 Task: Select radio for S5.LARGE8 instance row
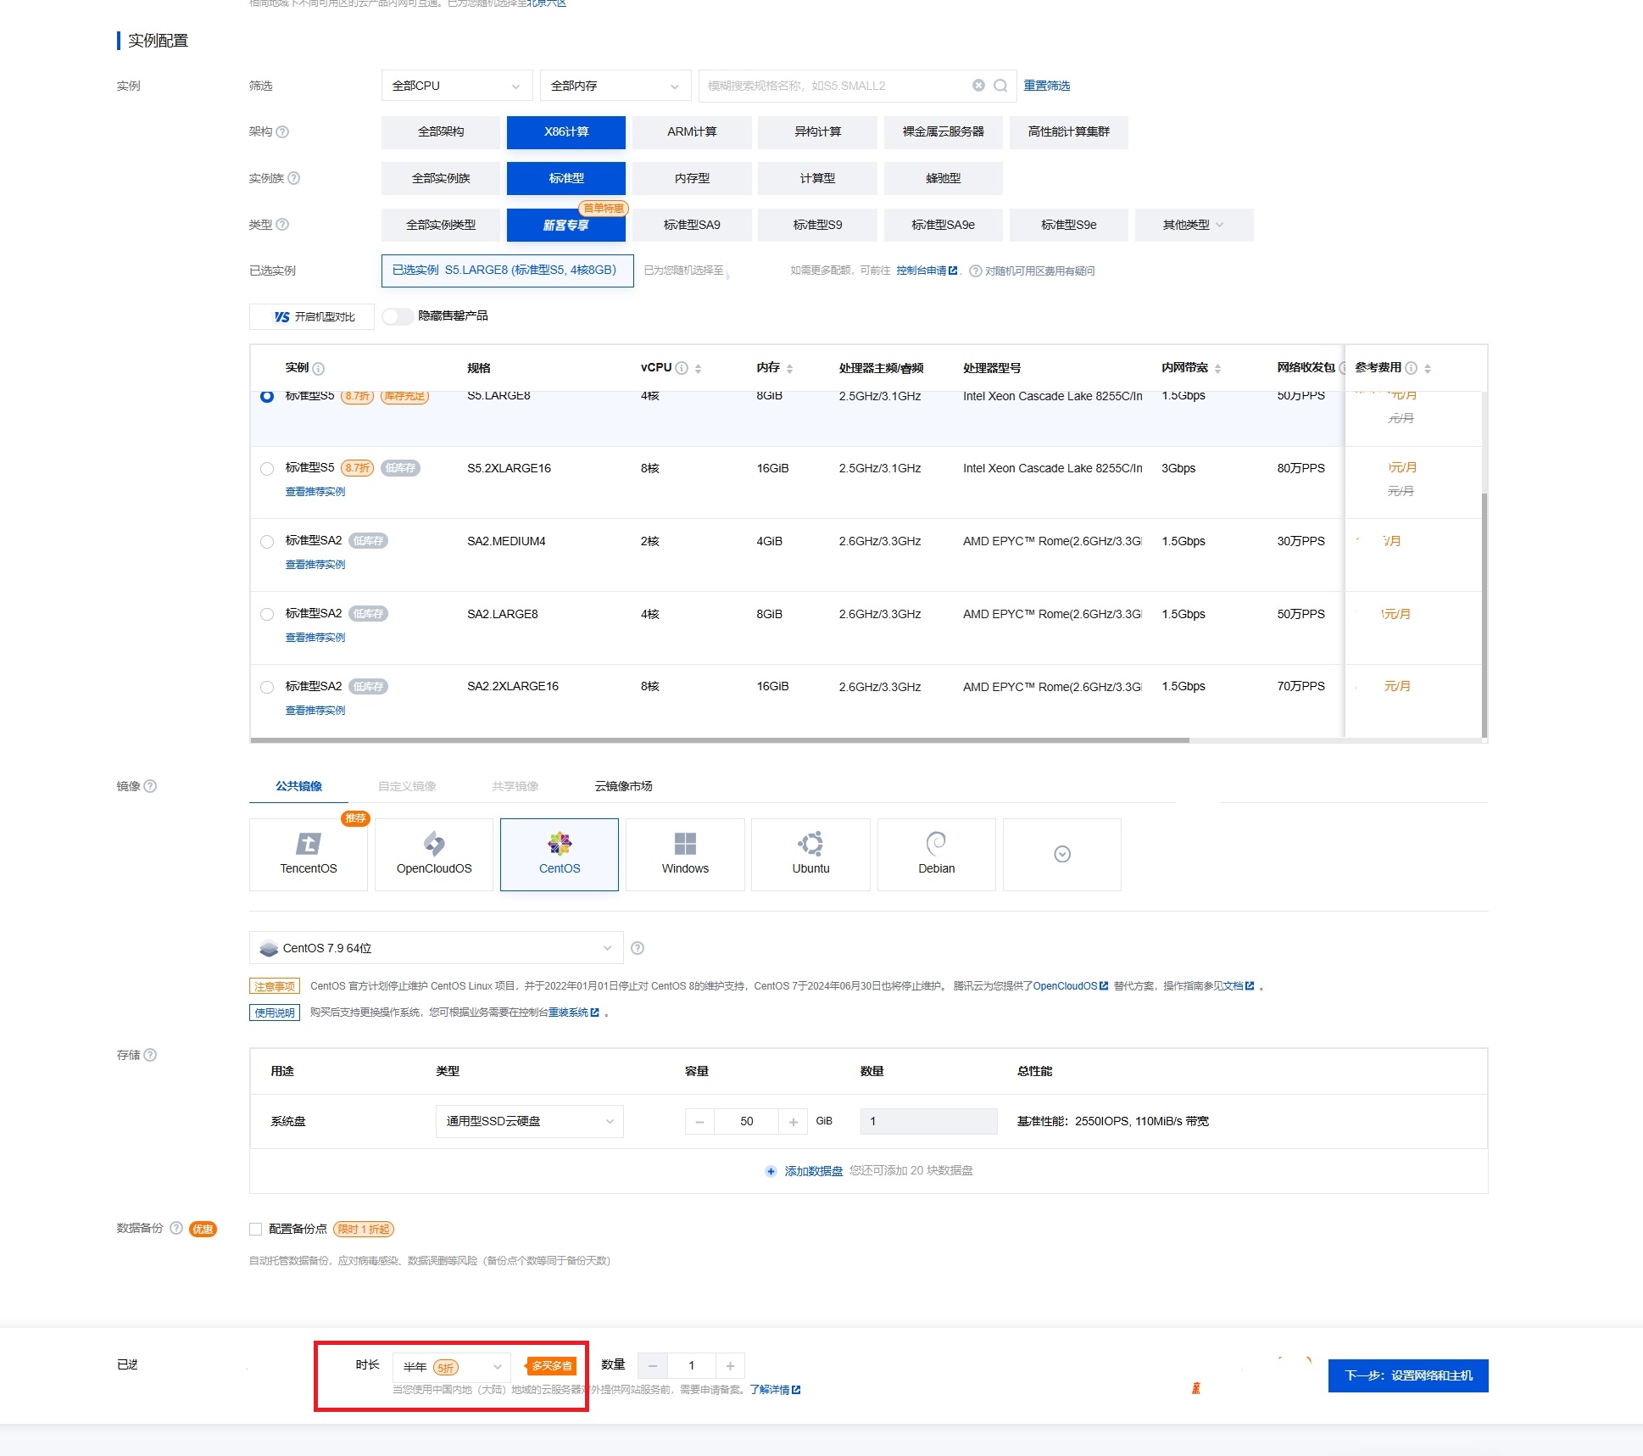pyautogui.click(x=267, y=396)
